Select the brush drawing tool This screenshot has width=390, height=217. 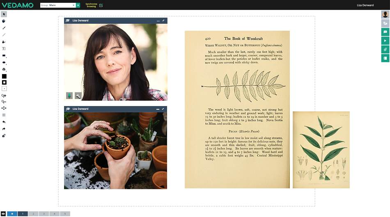(4, 28)
